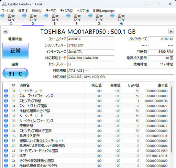Click the 対応規格 field ATA8-ACS
This screenshot has width=176, height=168.
[121, 71]
